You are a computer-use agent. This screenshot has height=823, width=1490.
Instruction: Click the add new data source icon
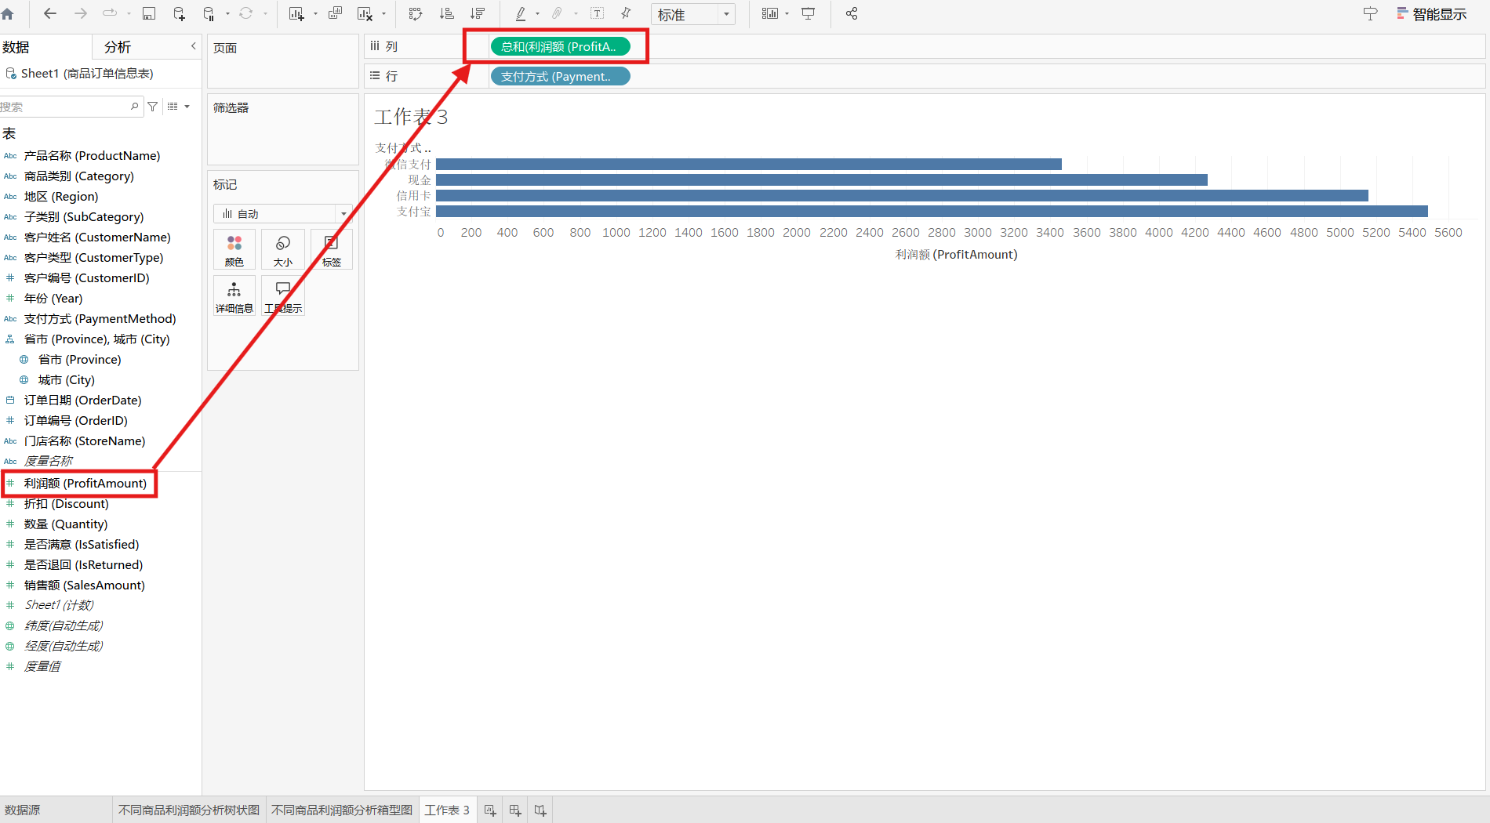click(x=180, y=14)
